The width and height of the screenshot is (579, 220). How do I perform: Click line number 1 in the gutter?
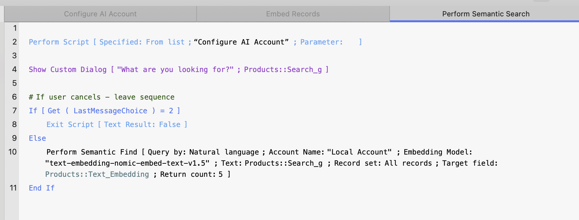(x=15, y=28)
